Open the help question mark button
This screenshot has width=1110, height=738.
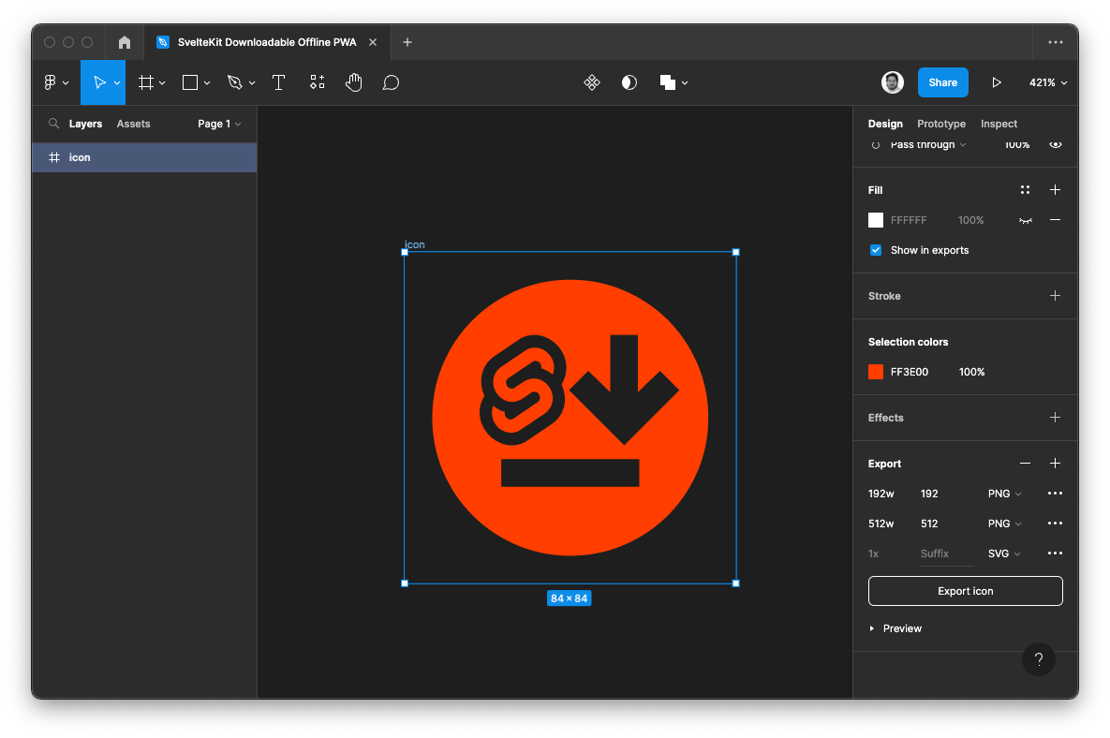pos(1039,659)
